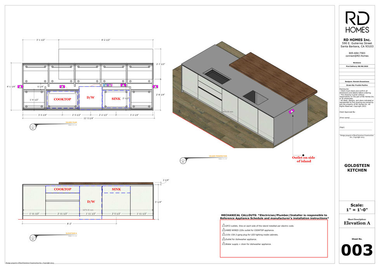Click the sheet number 003
The height and width of the screenshot is (269, 380).
[357, 250]
